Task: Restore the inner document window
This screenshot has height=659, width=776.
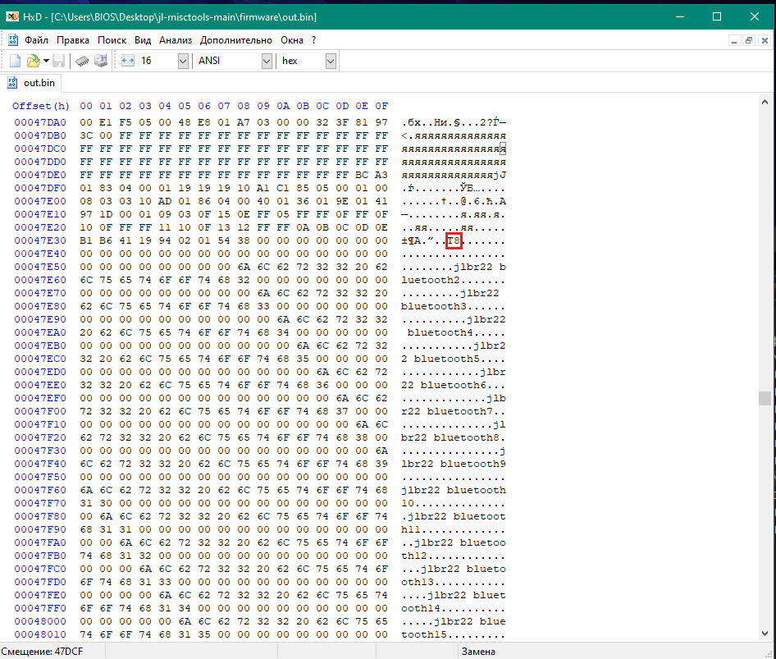Action: coord(749,40)
